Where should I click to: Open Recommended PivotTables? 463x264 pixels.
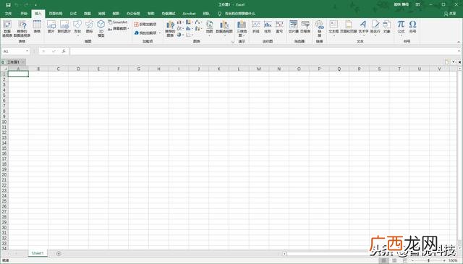(22, 29)
